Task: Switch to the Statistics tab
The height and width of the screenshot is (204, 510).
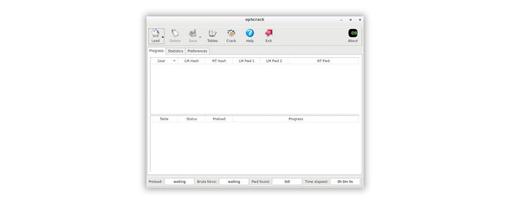Action: pyautogui.click(x=175, y=51)
